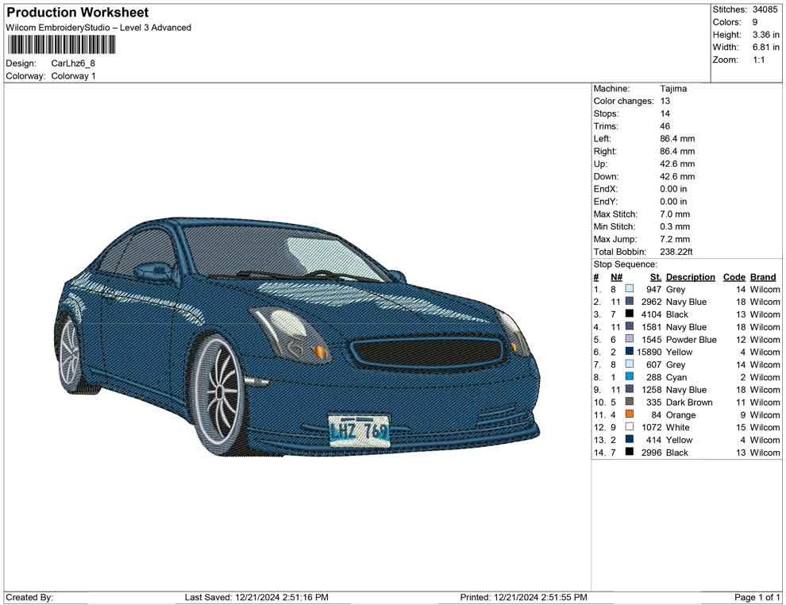Click the St. column header to sort
The image size is (786, 605).
654,277
